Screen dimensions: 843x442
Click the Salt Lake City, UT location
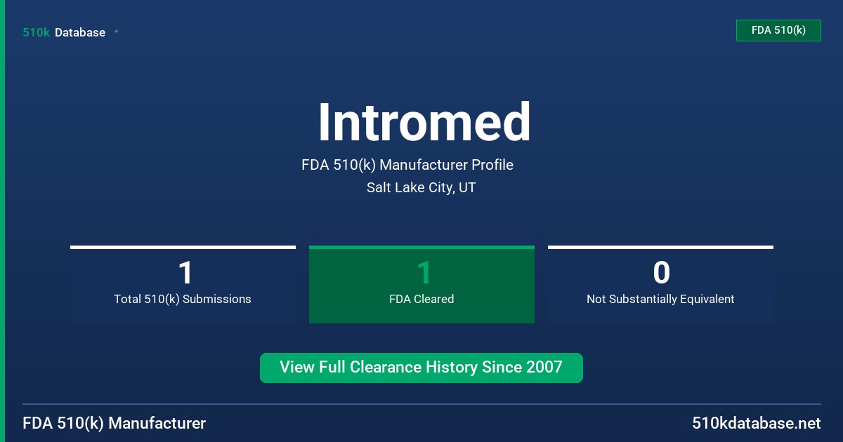pyautogui.click(x=421, y=187)
